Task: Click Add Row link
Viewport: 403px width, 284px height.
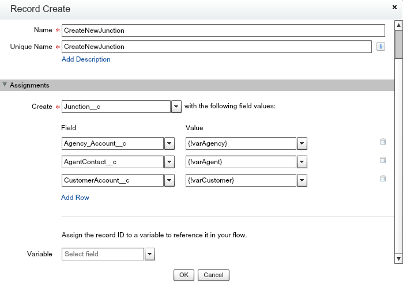Action: [x=75, y=198]
